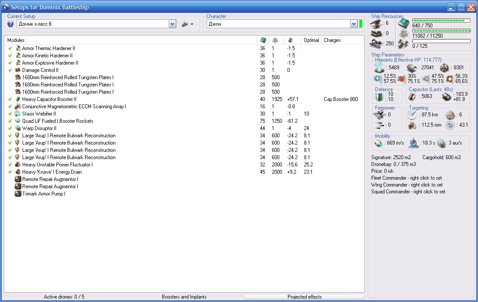Click Fleet Commander right click to set
Viewport: 478px width, 302px height.
point(406,178)
